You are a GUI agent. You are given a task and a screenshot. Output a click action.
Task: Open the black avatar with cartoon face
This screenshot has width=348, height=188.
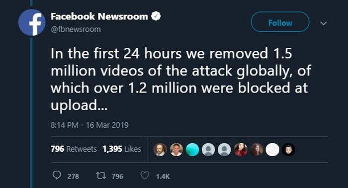pos(288,150)
